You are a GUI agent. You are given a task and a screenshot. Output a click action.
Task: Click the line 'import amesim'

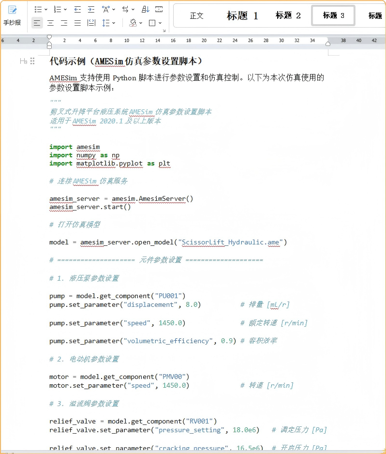tap(74, 147)
